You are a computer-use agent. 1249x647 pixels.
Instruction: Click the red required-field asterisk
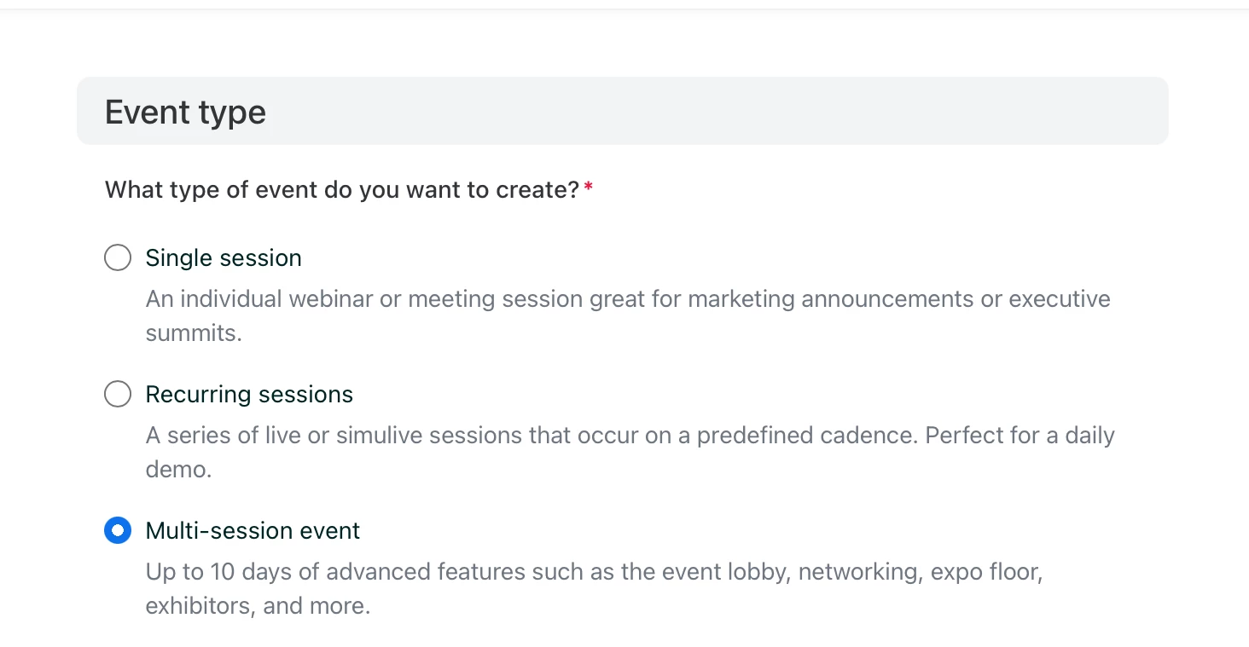click(589, 188)
